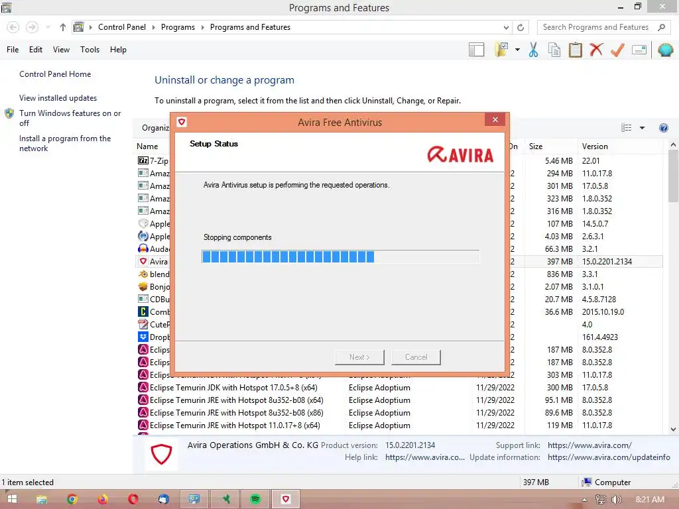Open the Edit menu
This screenshot has height=509, width=679.
36,50
